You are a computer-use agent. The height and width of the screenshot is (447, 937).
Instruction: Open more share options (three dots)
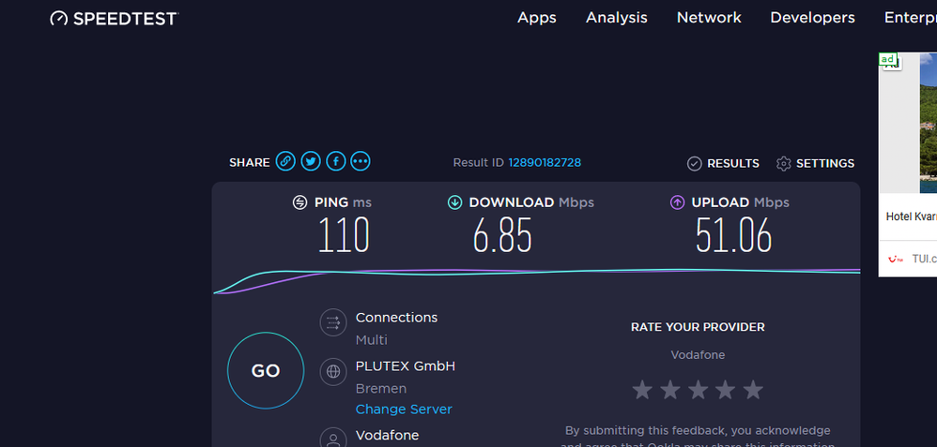361,162
